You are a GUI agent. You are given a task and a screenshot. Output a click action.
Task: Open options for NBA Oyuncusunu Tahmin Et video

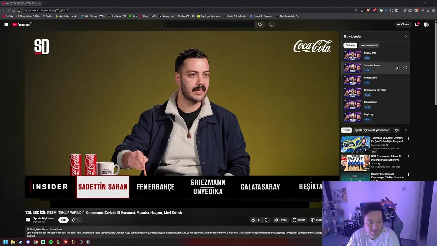[408, 157]
